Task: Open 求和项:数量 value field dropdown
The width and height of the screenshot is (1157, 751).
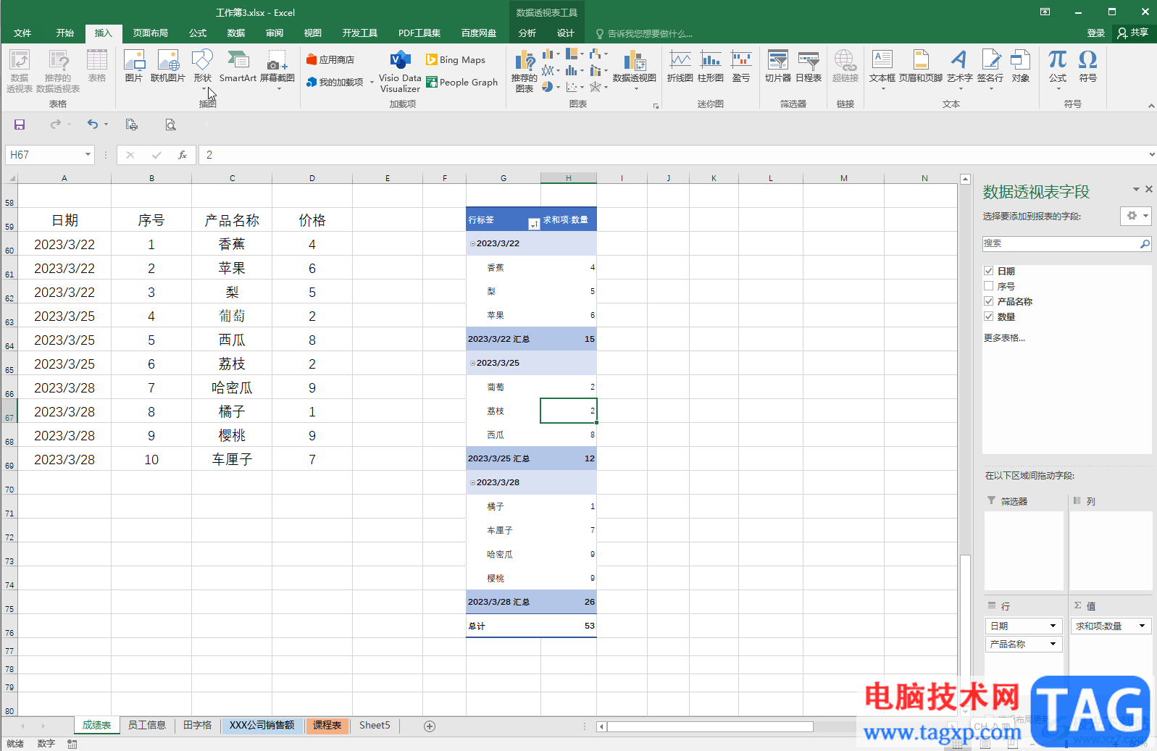Action: pyautogui.click(x=1142, y=626)
